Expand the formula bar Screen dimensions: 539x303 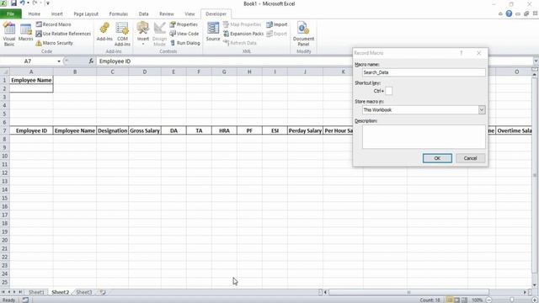click(x=536, y=61)
